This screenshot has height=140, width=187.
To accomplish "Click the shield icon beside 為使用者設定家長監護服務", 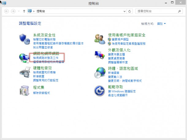I will click(109, 44).
